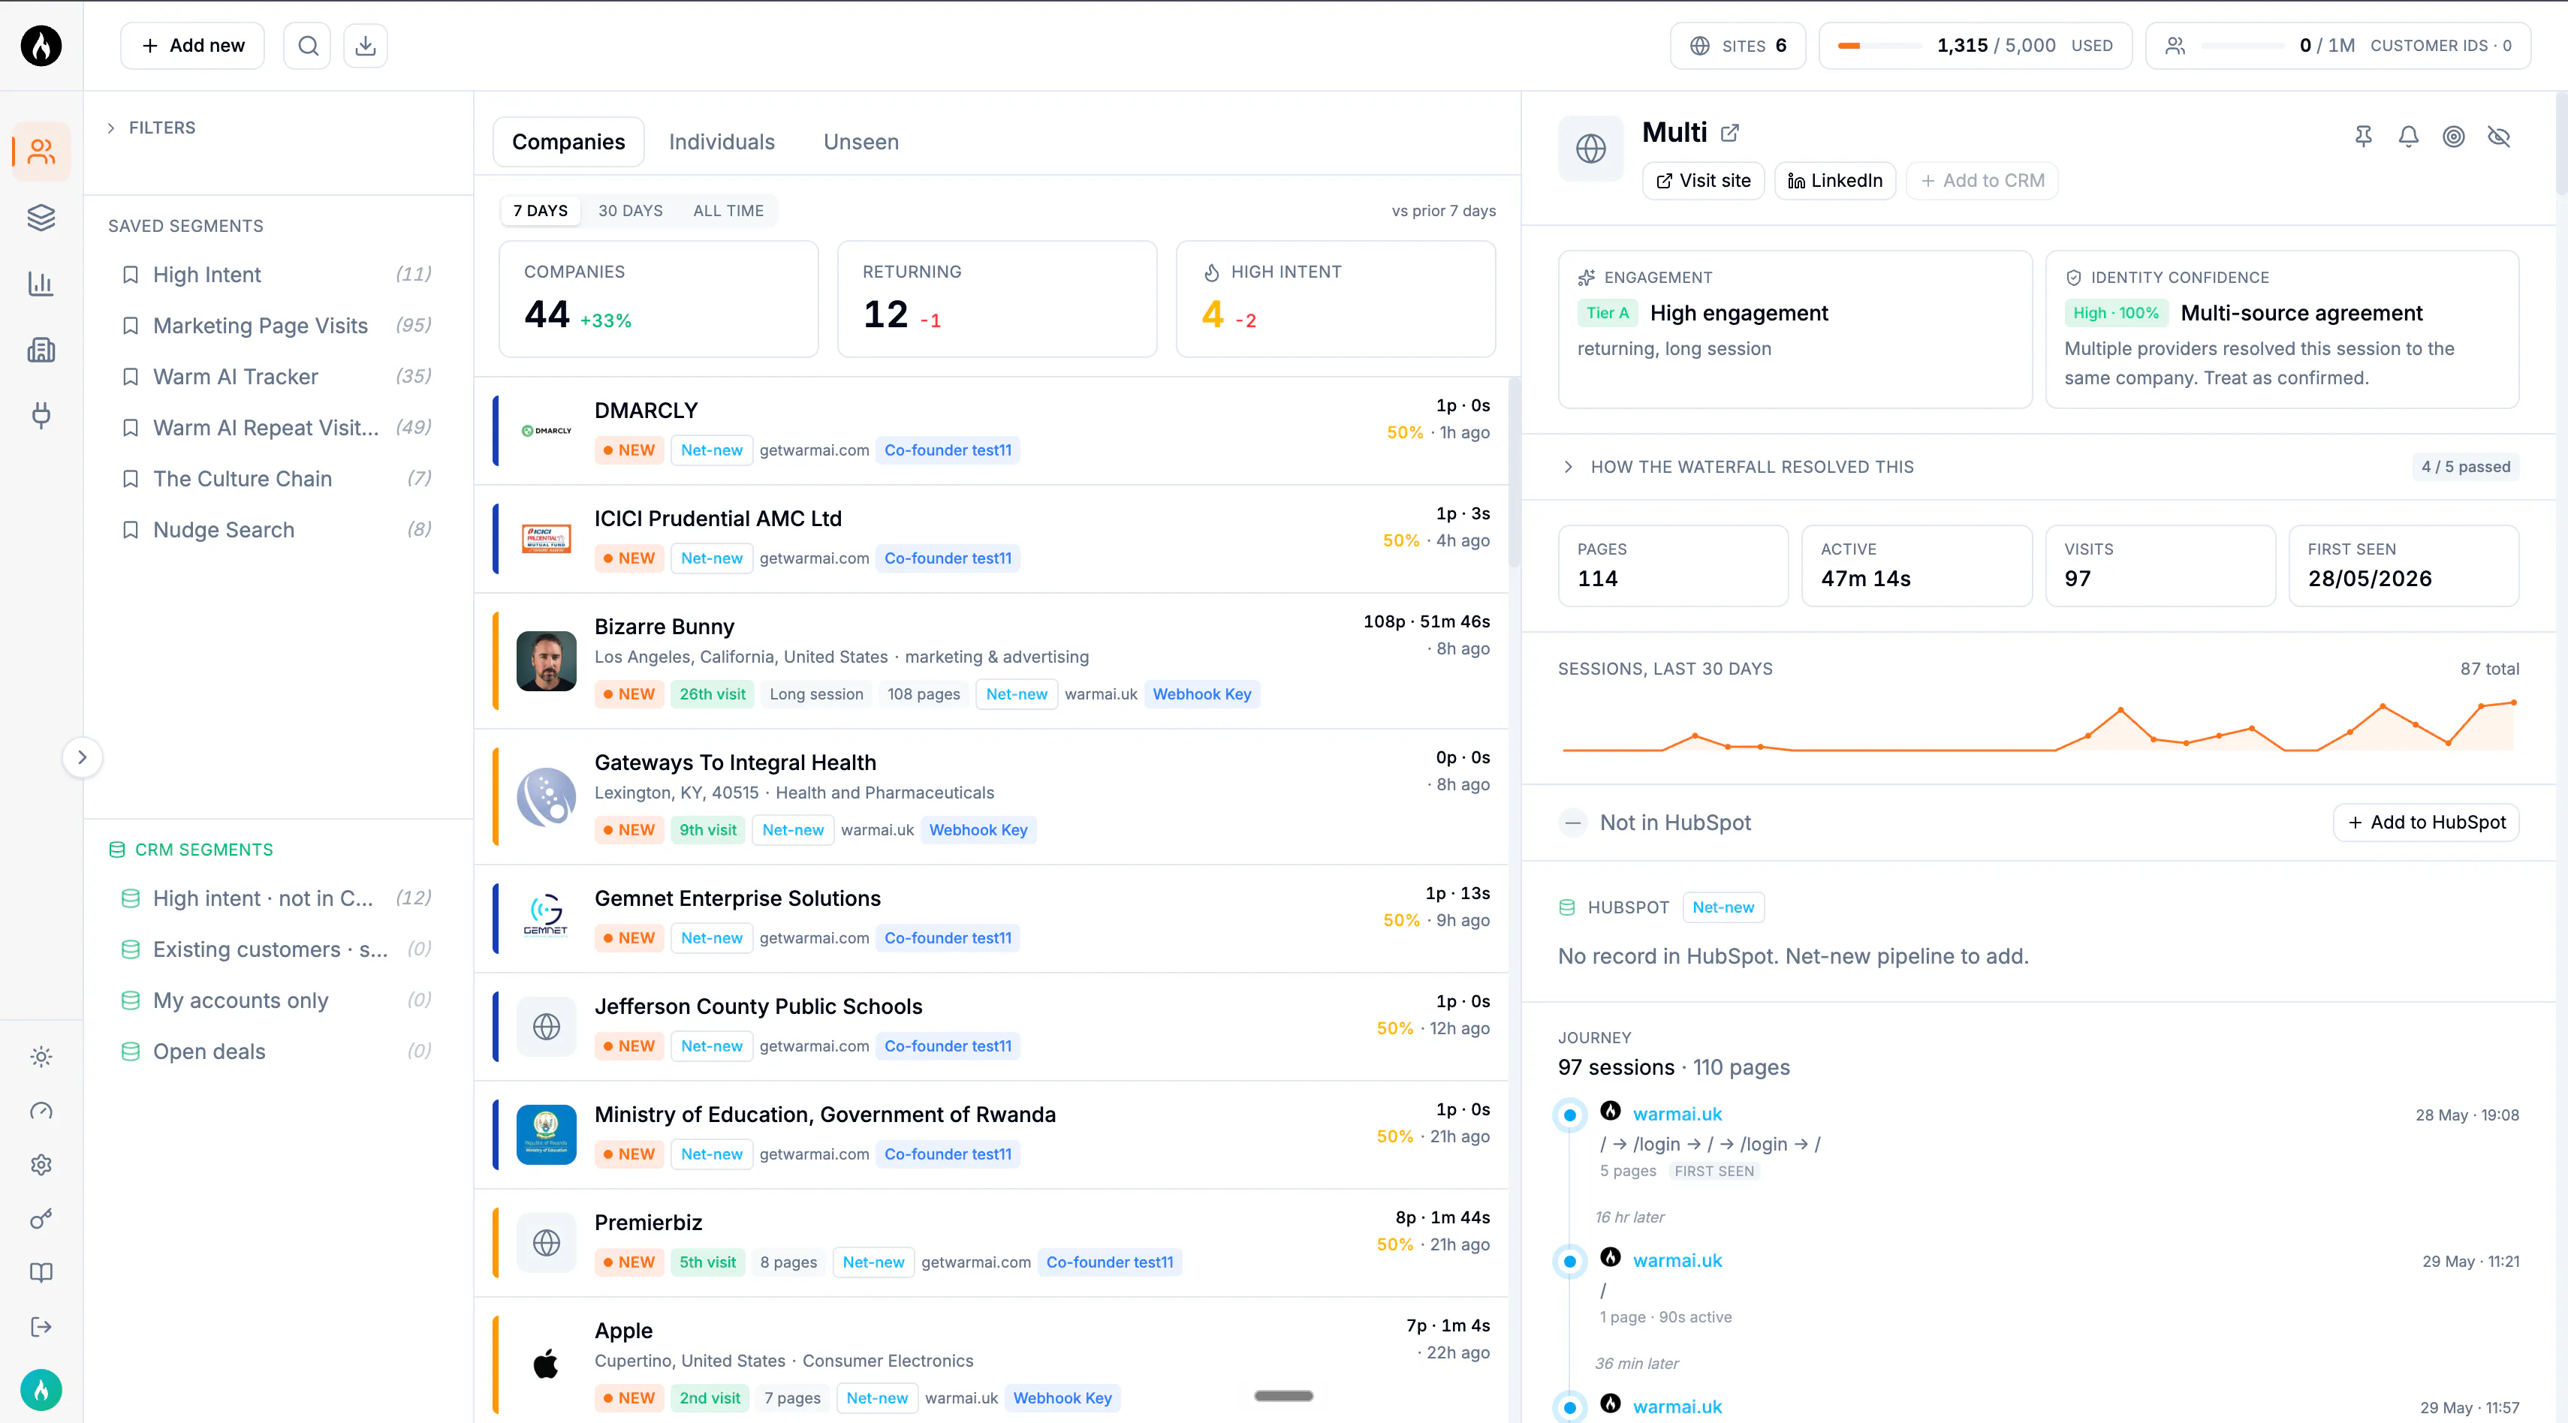Open the visitors people icon in sidebar
This screenshot has height=1423, width=2568.
tap(41, 152)
